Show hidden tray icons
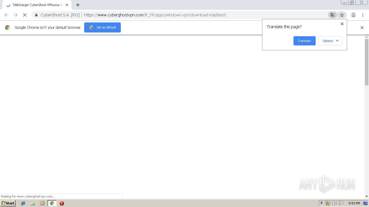 321,203
